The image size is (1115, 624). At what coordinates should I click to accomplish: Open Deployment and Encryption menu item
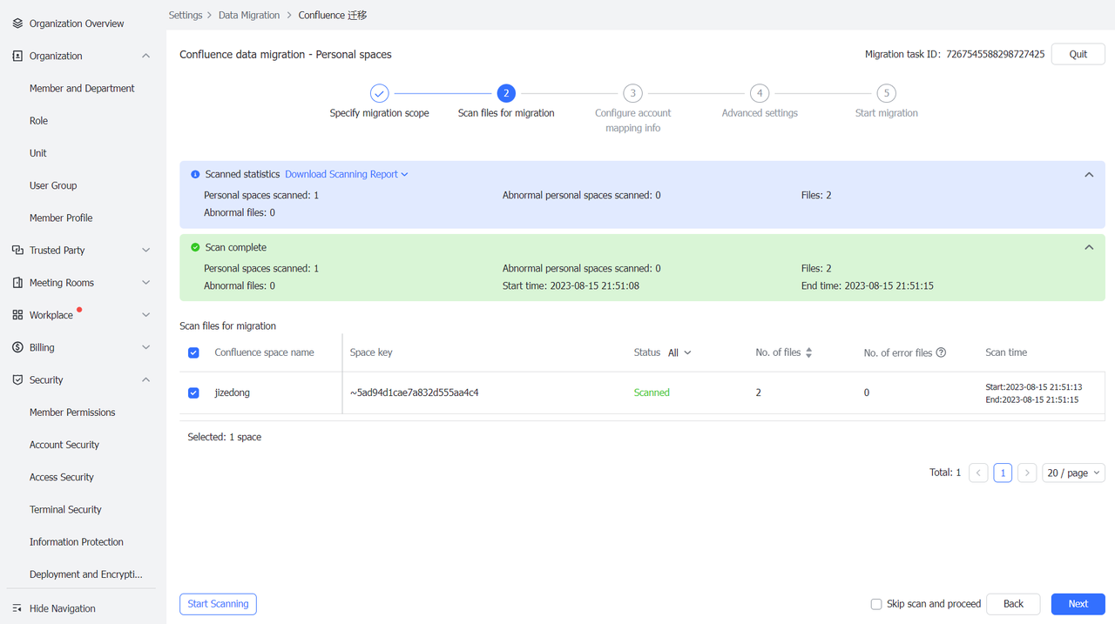click(86, 574)
